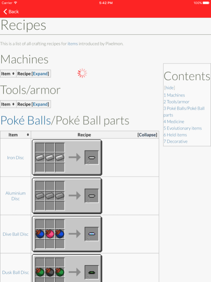Open the Iron Disc item page
Image resolution: width=211 pixels, height=282 pixels.
click(16, 158)
